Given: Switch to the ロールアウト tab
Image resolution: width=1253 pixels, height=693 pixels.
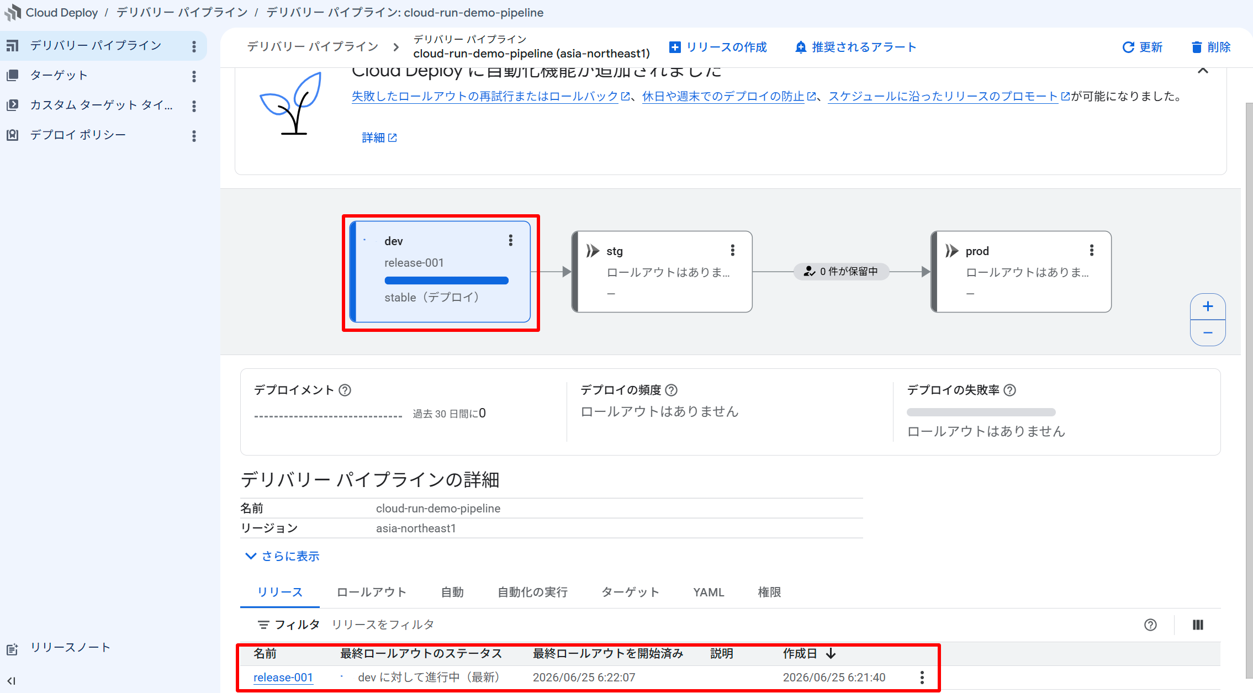Looking at the screenshot, I should (x=371, y=592).
